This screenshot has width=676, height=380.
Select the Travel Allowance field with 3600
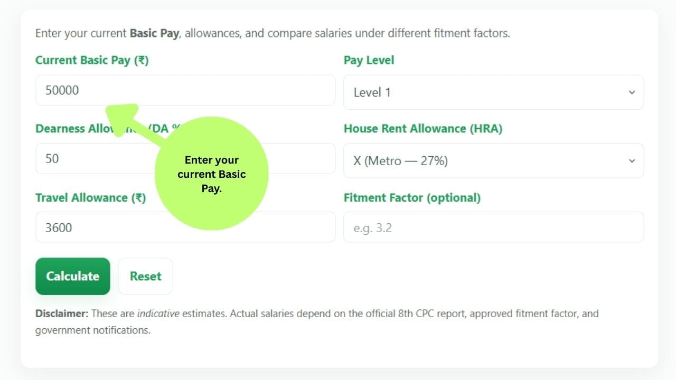(185, 227)
